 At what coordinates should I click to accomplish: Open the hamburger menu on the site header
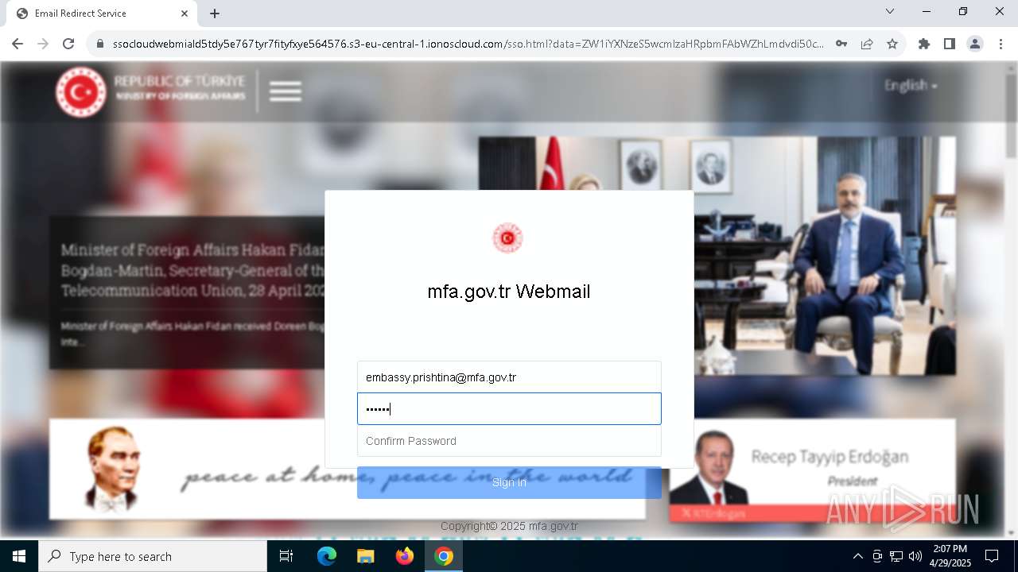click(285, 91)
